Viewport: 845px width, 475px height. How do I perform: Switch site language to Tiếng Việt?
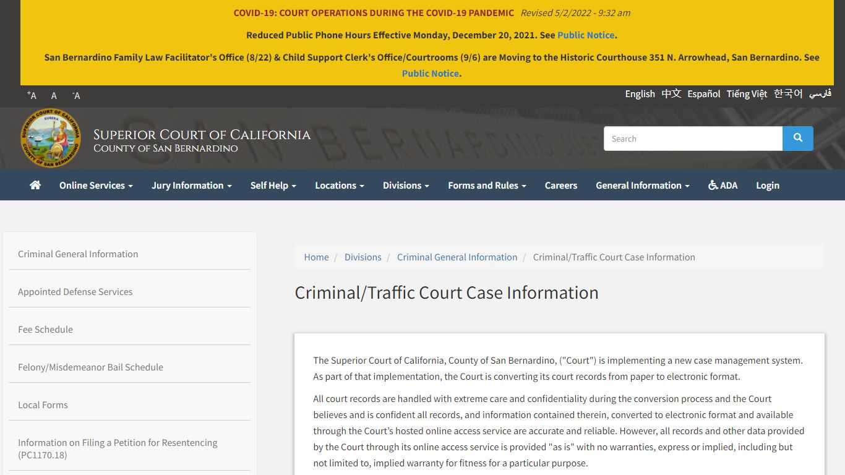747,93
